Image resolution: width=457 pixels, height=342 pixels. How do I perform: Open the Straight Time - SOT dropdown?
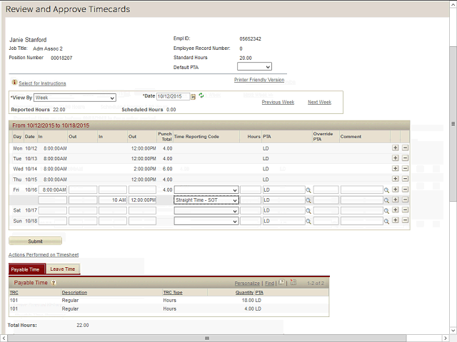tap(206, 201)
